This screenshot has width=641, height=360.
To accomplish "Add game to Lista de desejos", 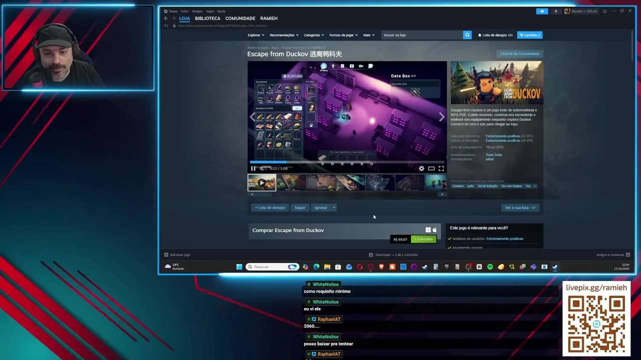I will point(270,207).
